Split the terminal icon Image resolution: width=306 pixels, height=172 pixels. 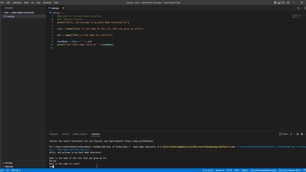[x=297, y=134]
